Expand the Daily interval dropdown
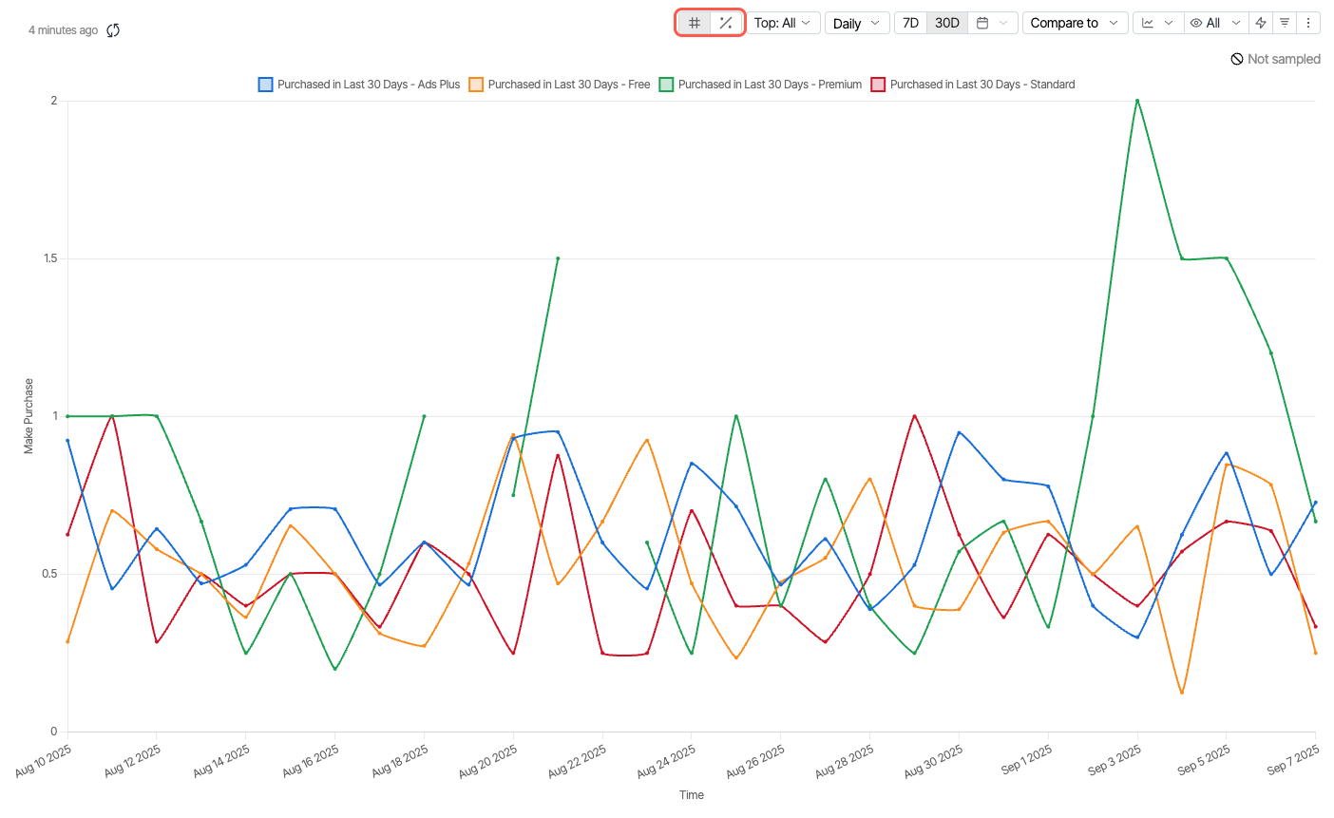The height and width of the screenshot is (818, 1334). click(x=856, y=23)
